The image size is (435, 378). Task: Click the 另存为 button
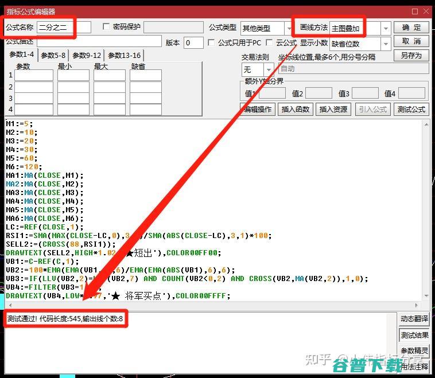pyautogui.click(x=411, y=56)
